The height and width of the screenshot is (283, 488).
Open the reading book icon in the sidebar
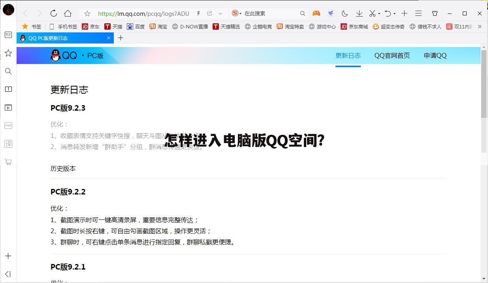(x=8, y=89)
